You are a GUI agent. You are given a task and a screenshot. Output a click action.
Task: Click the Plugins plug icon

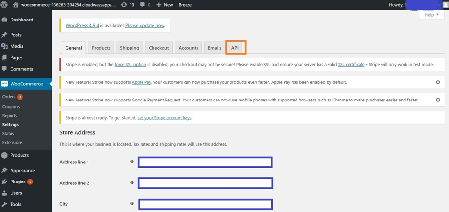coord(4,182)
